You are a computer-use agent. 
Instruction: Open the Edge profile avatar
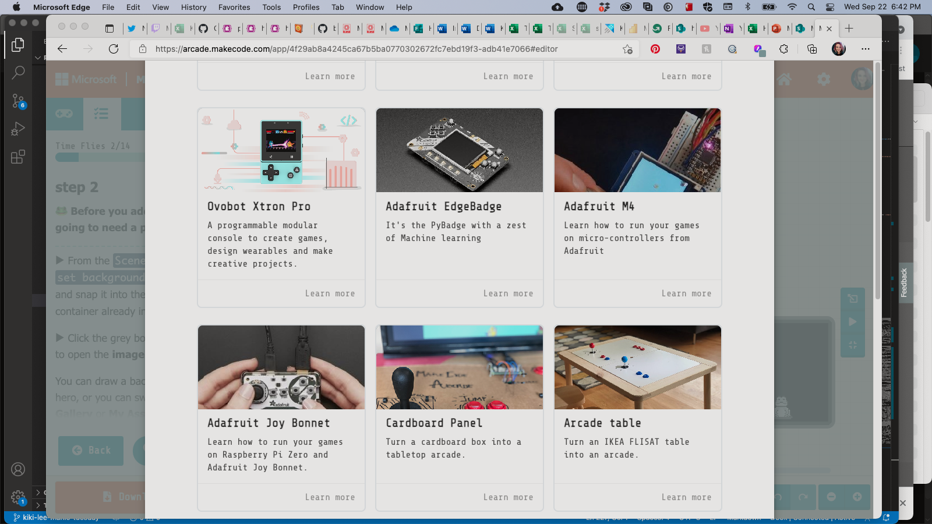click(x=839, y=49)
